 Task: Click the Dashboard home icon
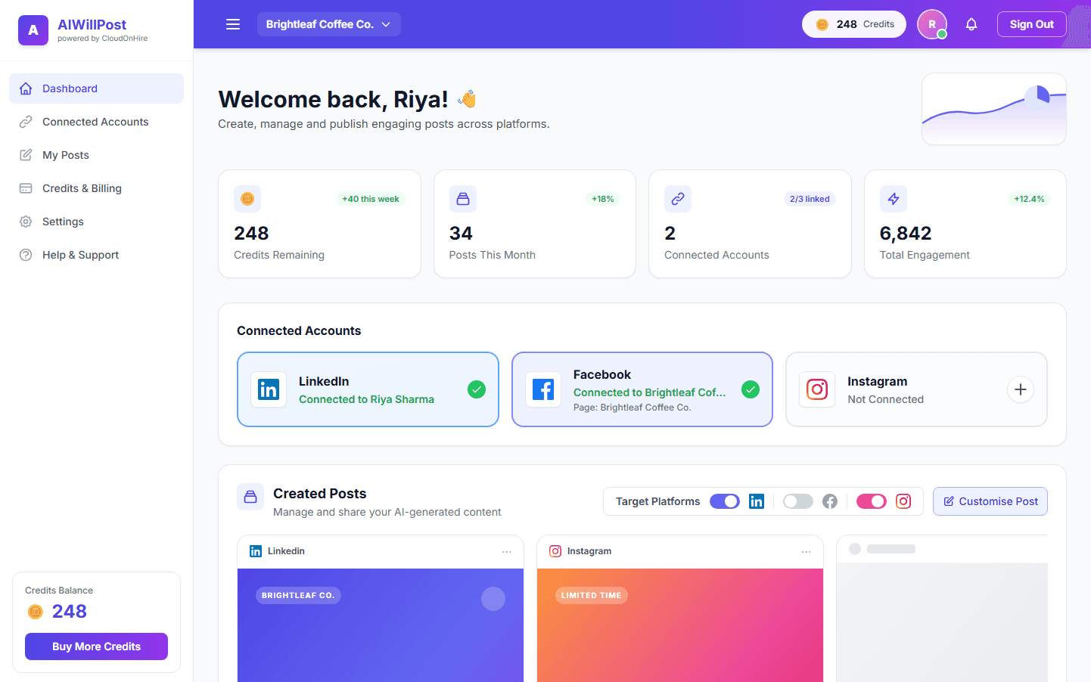(26, 88)
